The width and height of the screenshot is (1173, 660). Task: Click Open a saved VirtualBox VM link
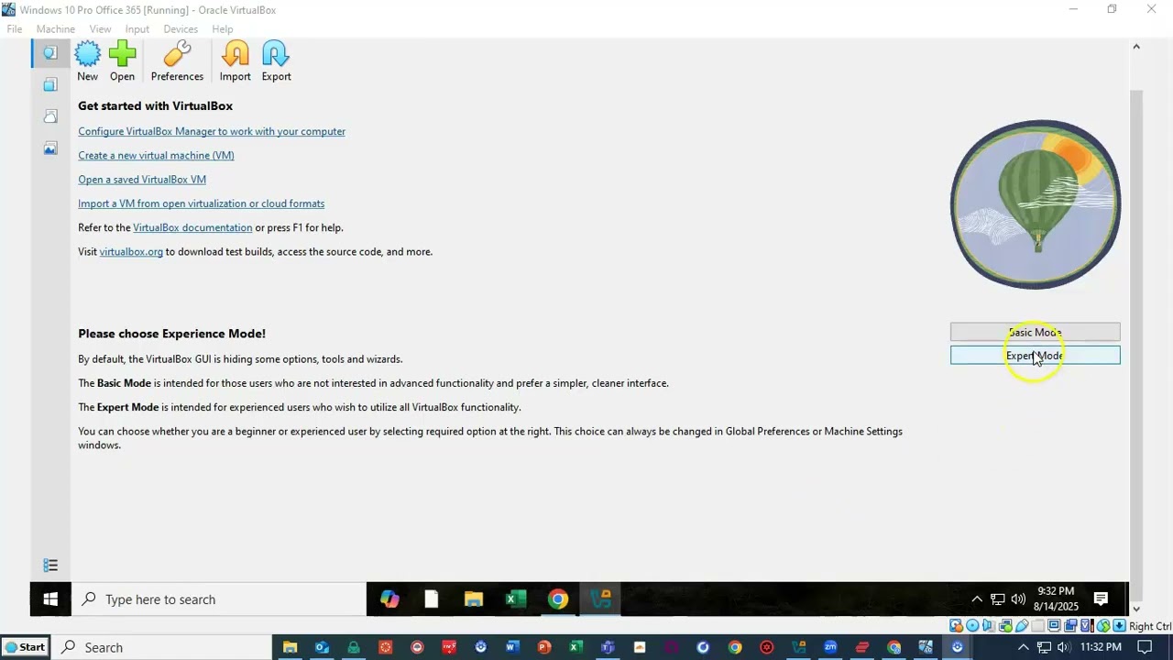pos(142,180)
